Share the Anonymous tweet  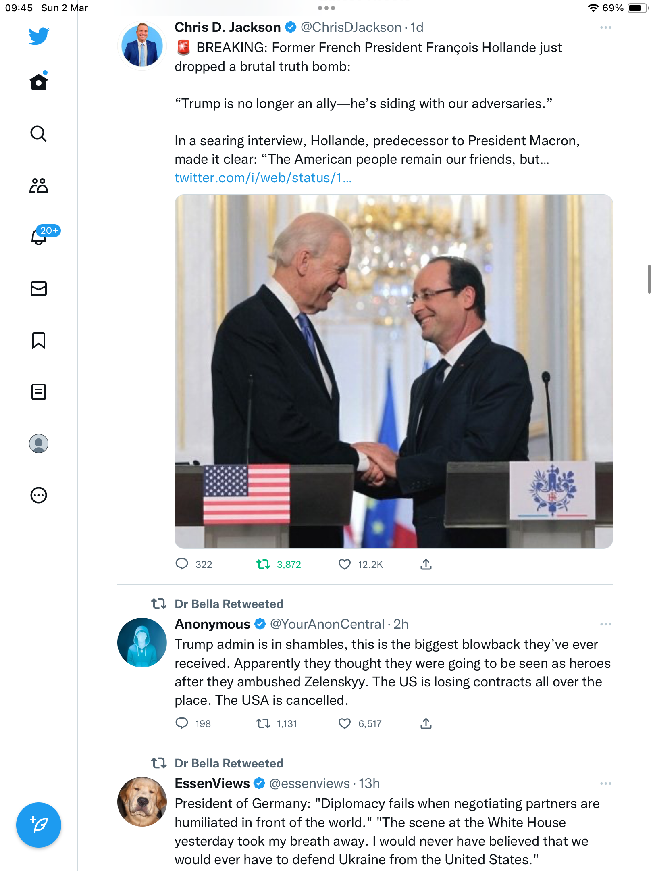(x=426, y=723)
